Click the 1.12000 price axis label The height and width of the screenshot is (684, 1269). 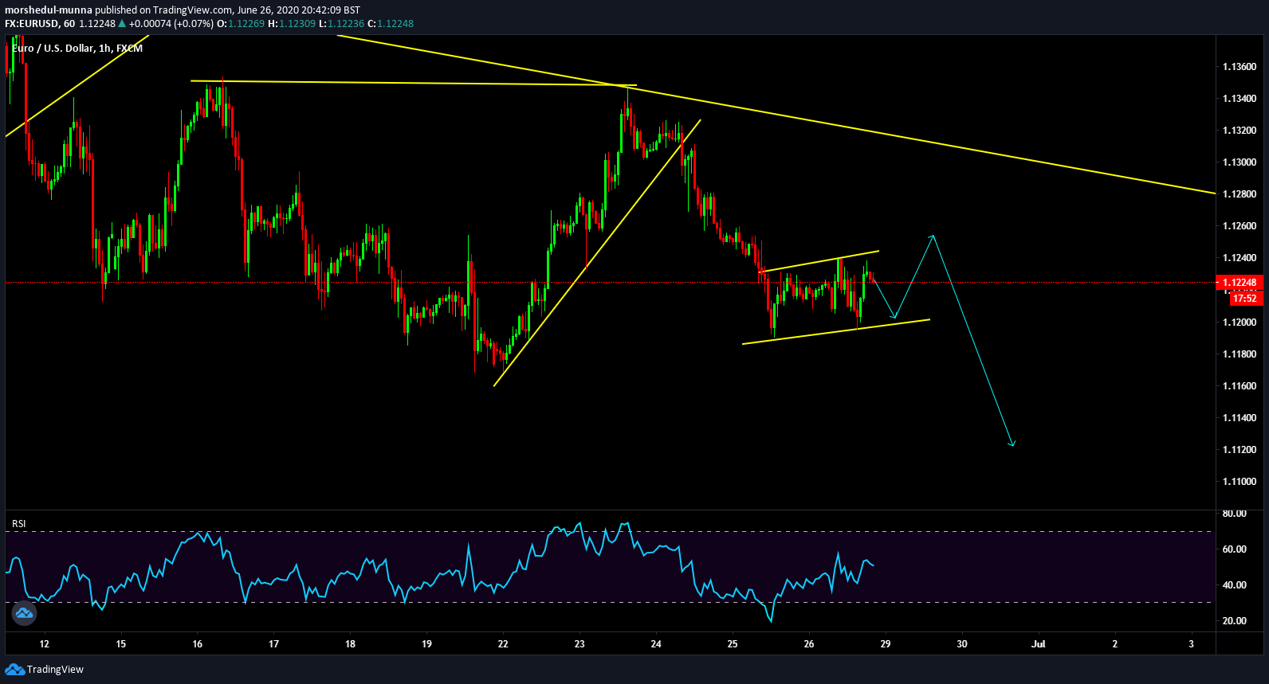coord(1240,322)
